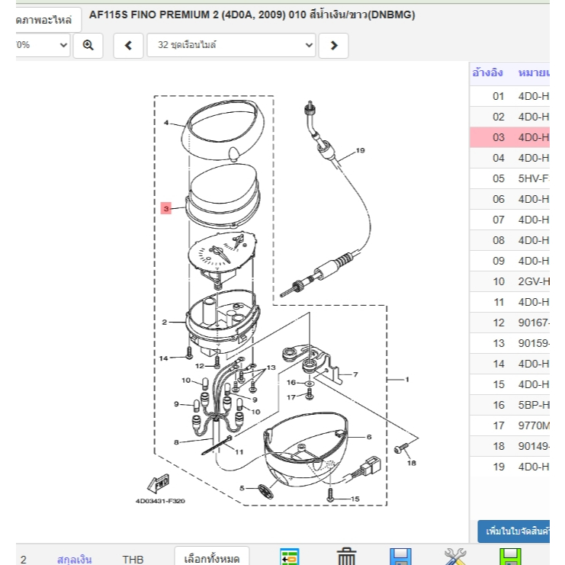Select highlighted reference row 03
565x565 pixels.
(509, 137)
